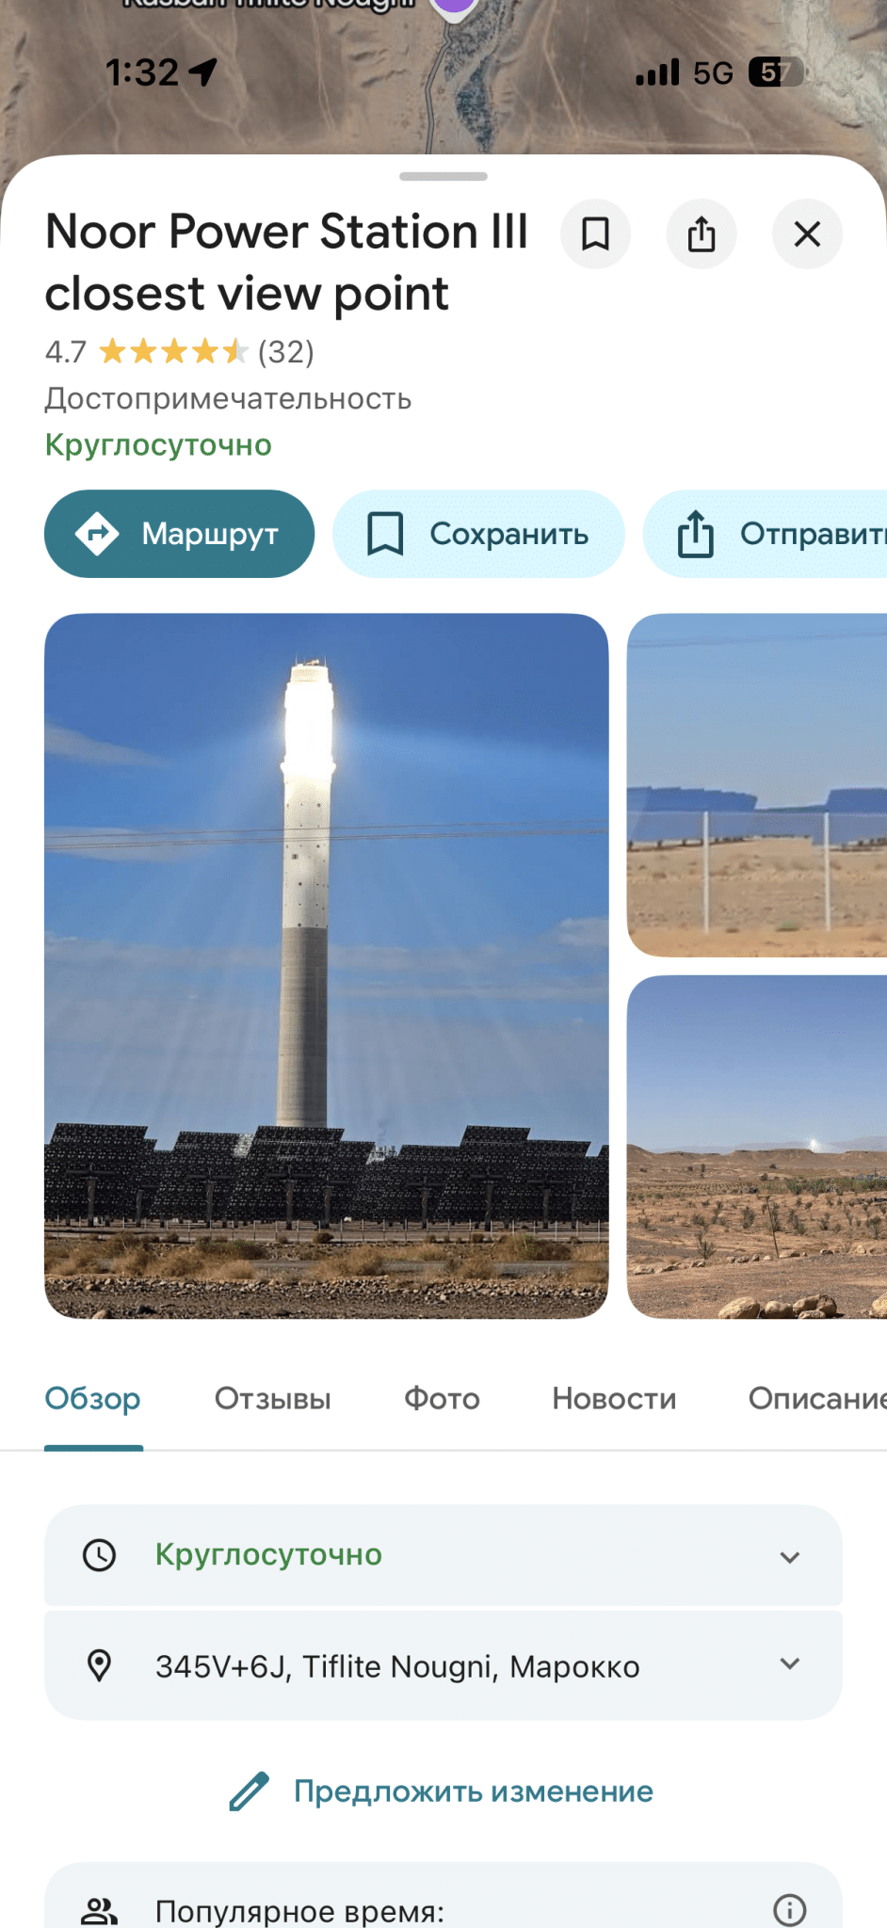The width and height of the screenshot is (887, 1928).
Task: Open the large solar tower photo
Action: [326, 966]
